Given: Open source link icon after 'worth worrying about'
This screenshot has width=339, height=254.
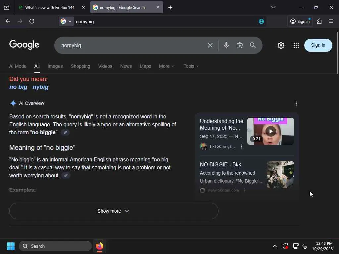Looking at the screenshot, I should pyautogui.click(x=66, y=175).
